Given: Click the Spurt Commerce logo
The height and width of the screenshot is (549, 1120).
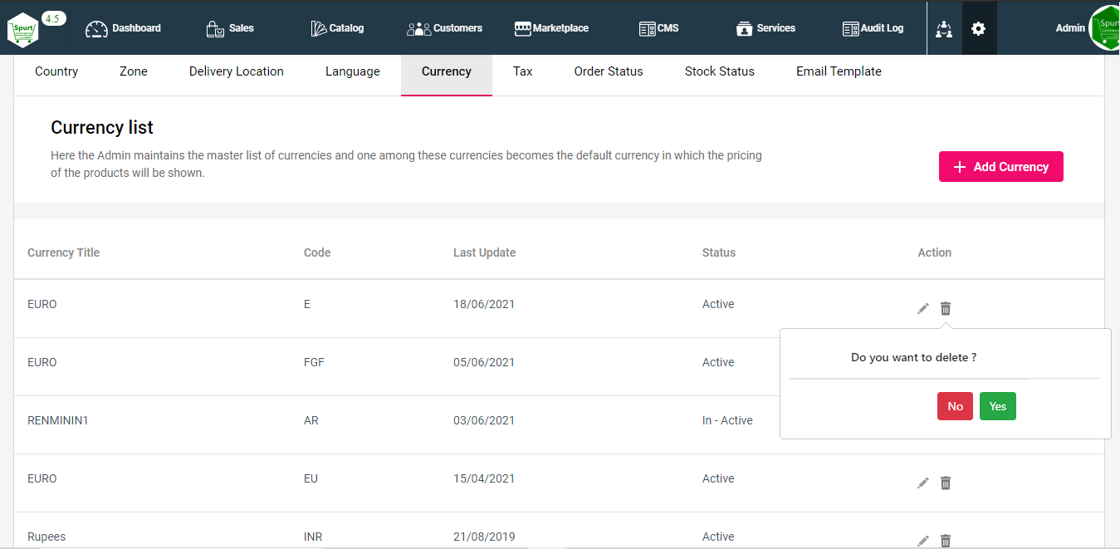Looking at the screenshot, I should [22, 31].
